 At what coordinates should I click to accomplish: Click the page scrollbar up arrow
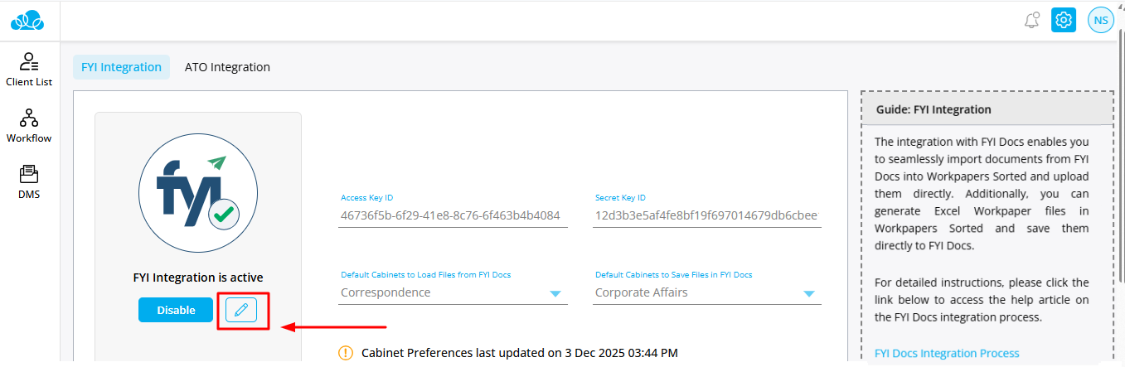tap(1120, 6)
